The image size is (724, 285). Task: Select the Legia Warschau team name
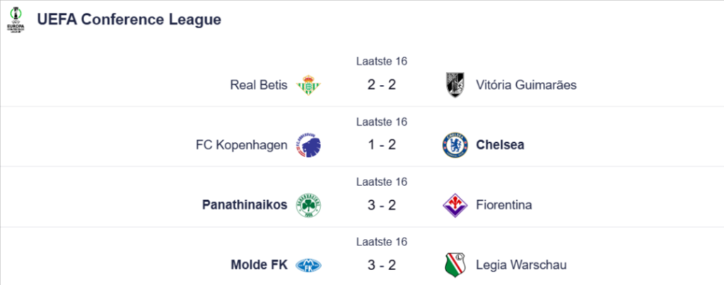[521, 265]
